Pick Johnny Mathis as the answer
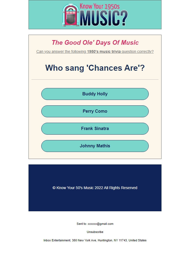 tap(95, 146)
